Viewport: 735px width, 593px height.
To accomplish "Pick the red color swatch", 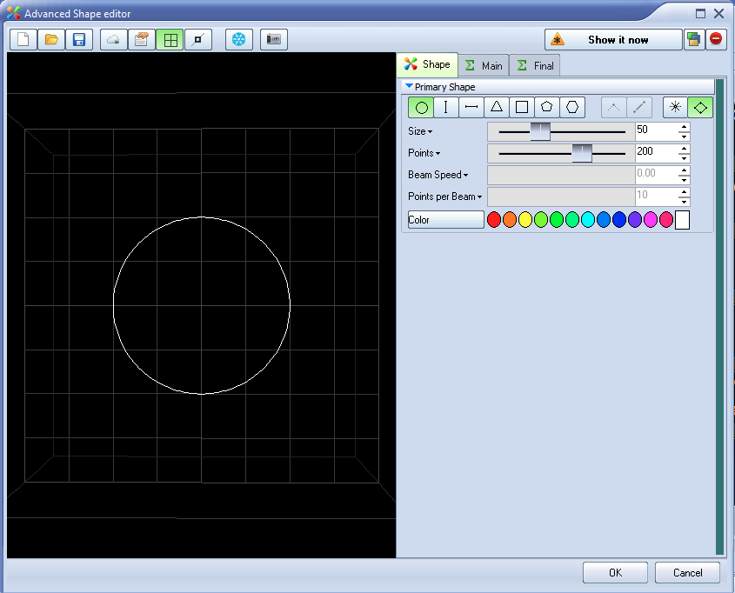I will click(x=494, y=220).
